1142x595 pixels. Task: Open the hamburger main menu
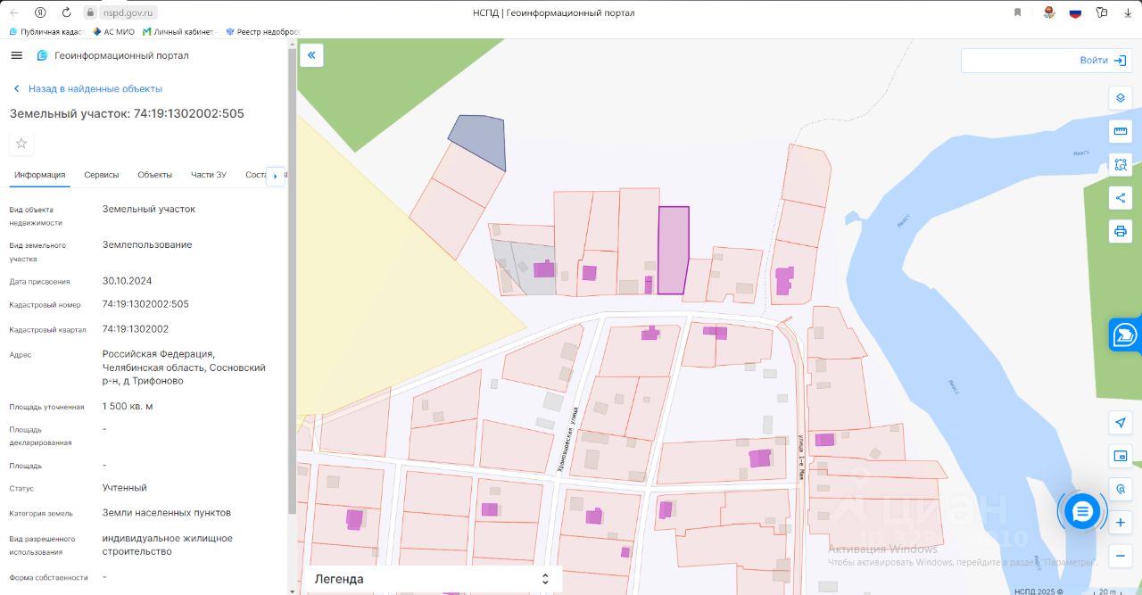tap(16, 55)
